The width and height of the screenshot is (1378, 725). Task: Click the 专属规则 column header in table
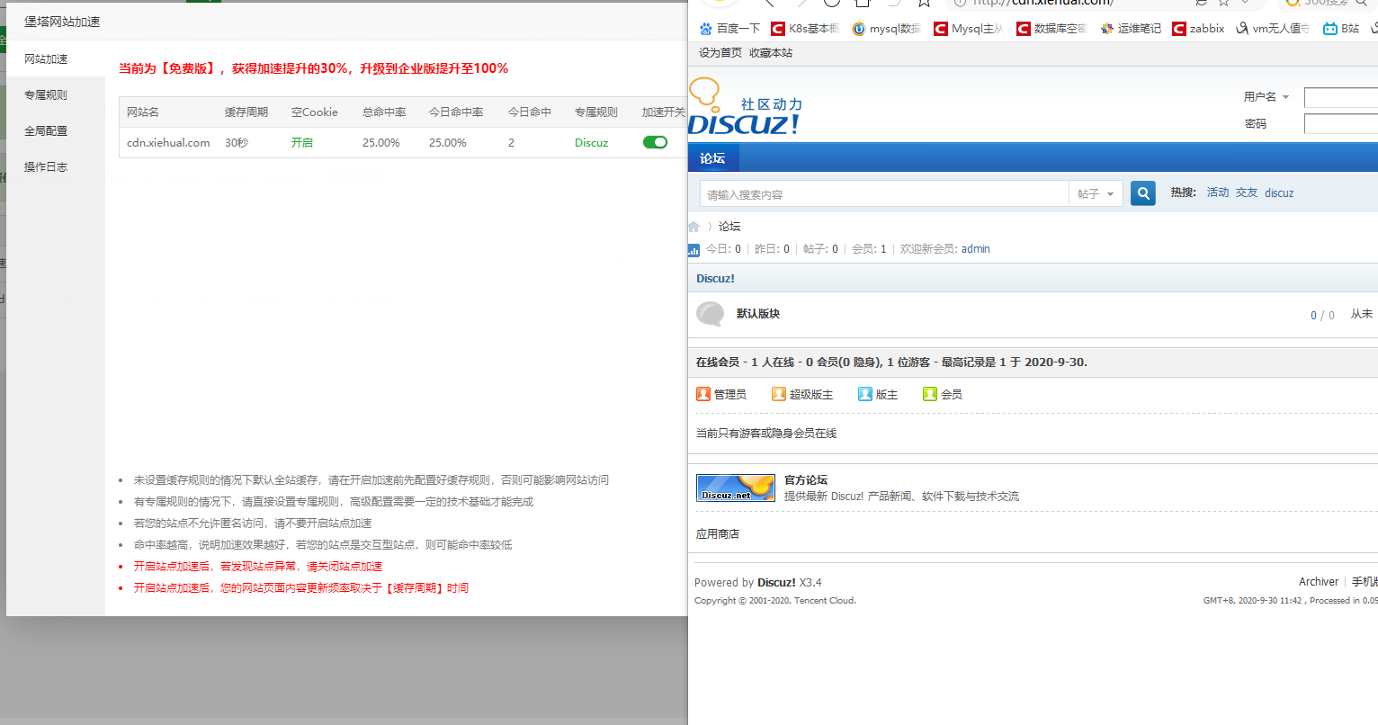pyautogui.click(x=596, y=112)
